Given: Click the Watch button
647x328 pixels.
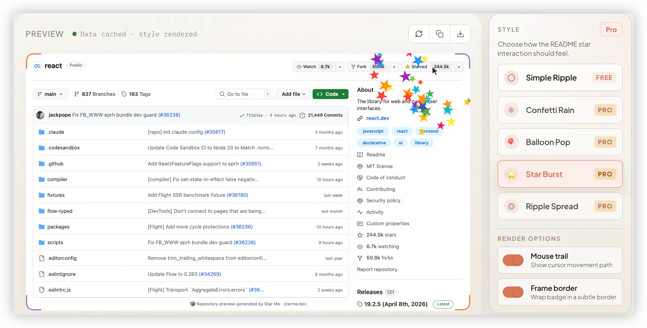Looking at the screenshot, I should coord(314,67).
